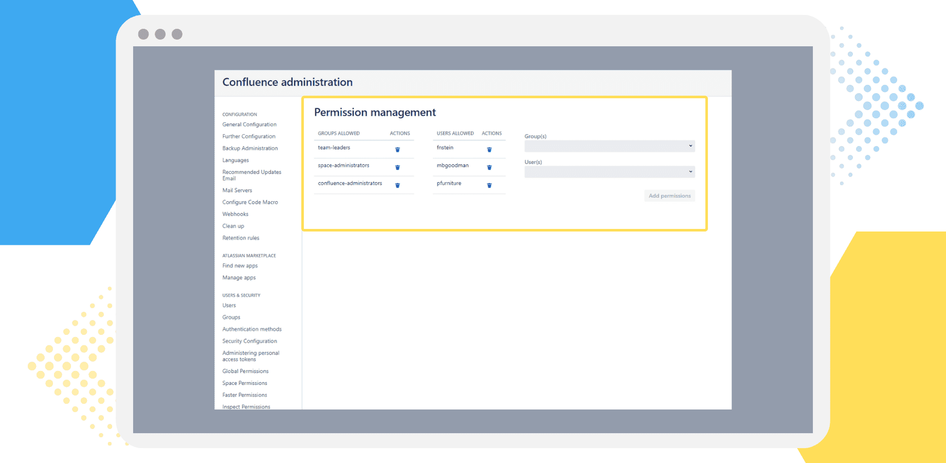Go to Webhooks page
946x463 pixels.
tap(235, 214)
